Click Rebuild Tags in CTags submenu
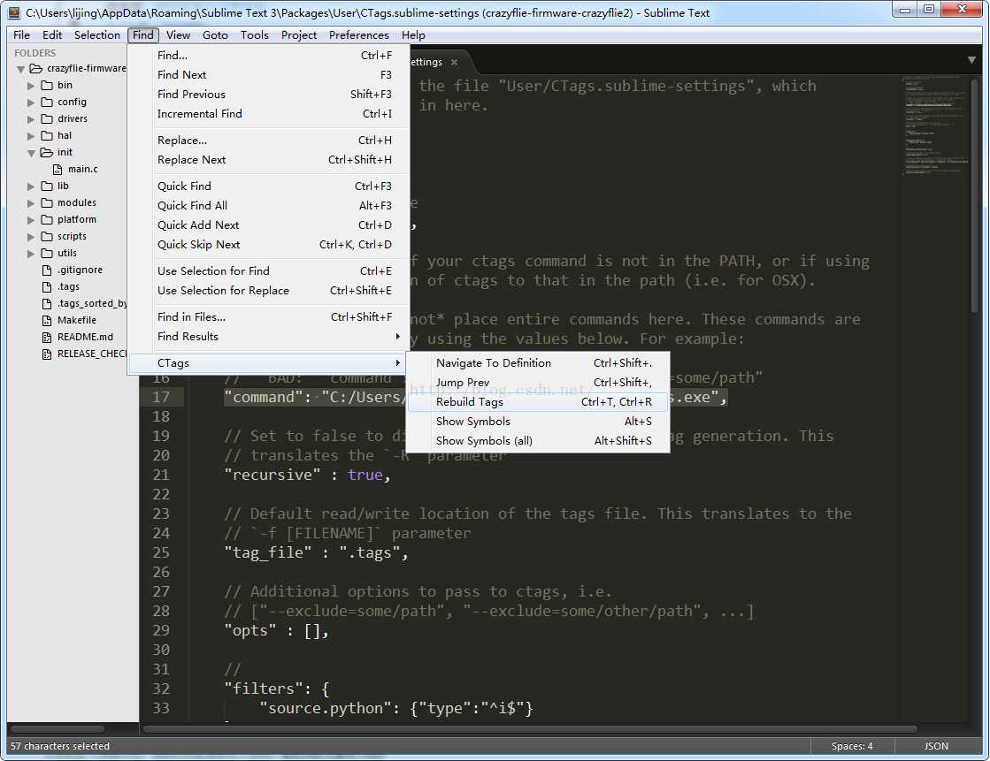This screenshot has height=761, width=990. point(538,402)
